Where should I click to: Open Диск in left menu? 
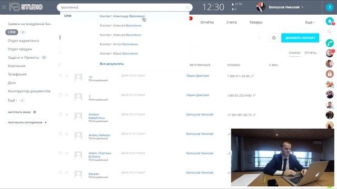(12, 82)
